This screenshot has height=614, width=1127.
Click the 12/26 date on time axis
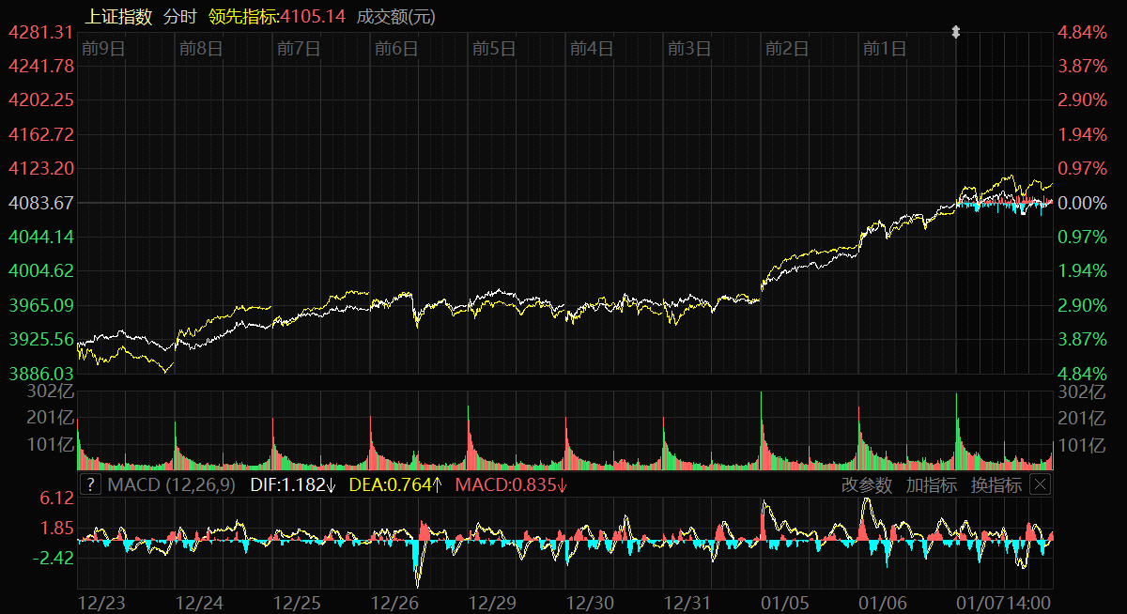pyautogui.click(x=395, y=601)
